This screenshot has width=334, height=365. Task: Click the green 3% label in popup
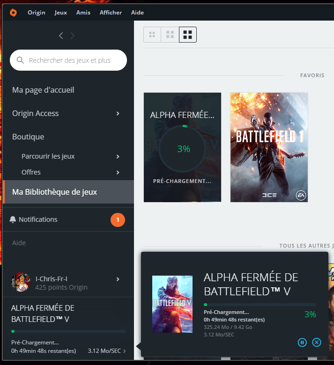pos(310,314)
